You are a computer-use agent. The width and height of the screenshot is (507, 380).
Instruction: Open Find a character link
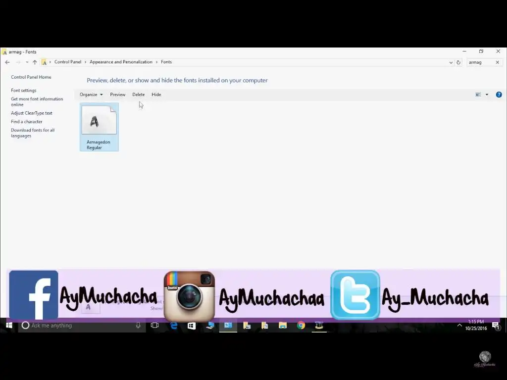coord(27,122)
